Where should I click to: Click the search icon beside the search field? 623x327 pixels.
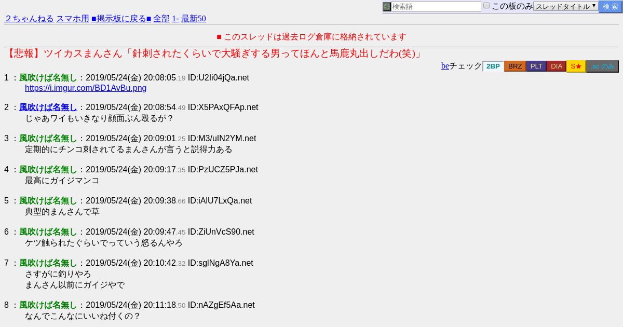[x=387, y=7]
